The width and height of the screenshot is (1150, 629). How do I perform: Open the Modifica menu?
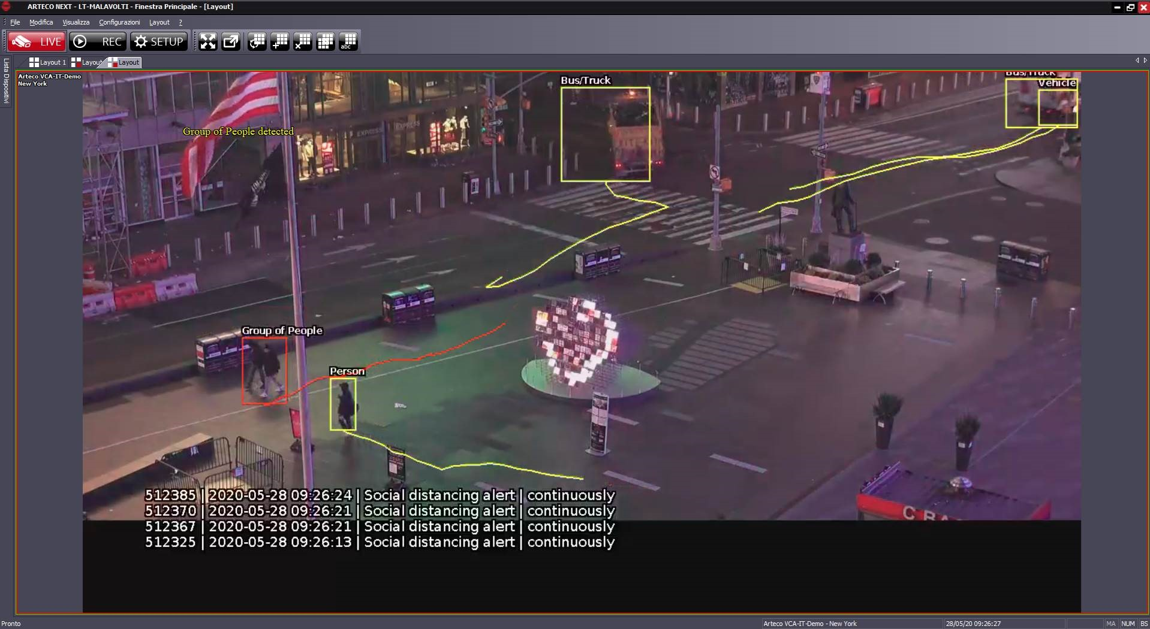coord(41,22)
